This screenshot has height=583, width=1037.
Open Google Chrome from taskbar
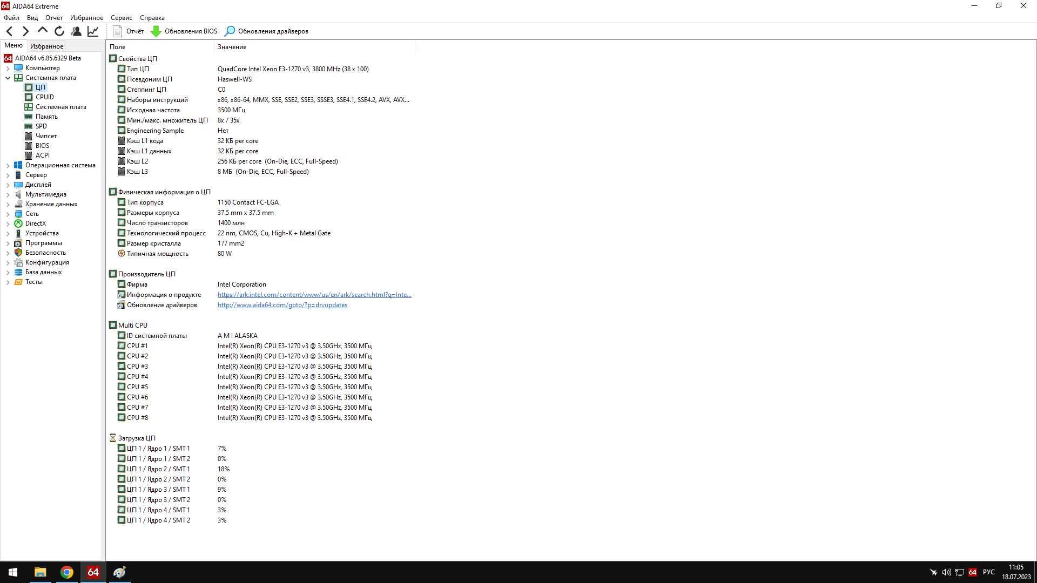click(67, 572)
